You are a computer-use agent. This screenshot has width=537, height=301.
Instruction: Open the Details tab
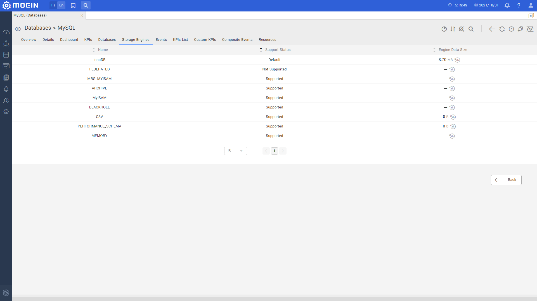[48, 40]
